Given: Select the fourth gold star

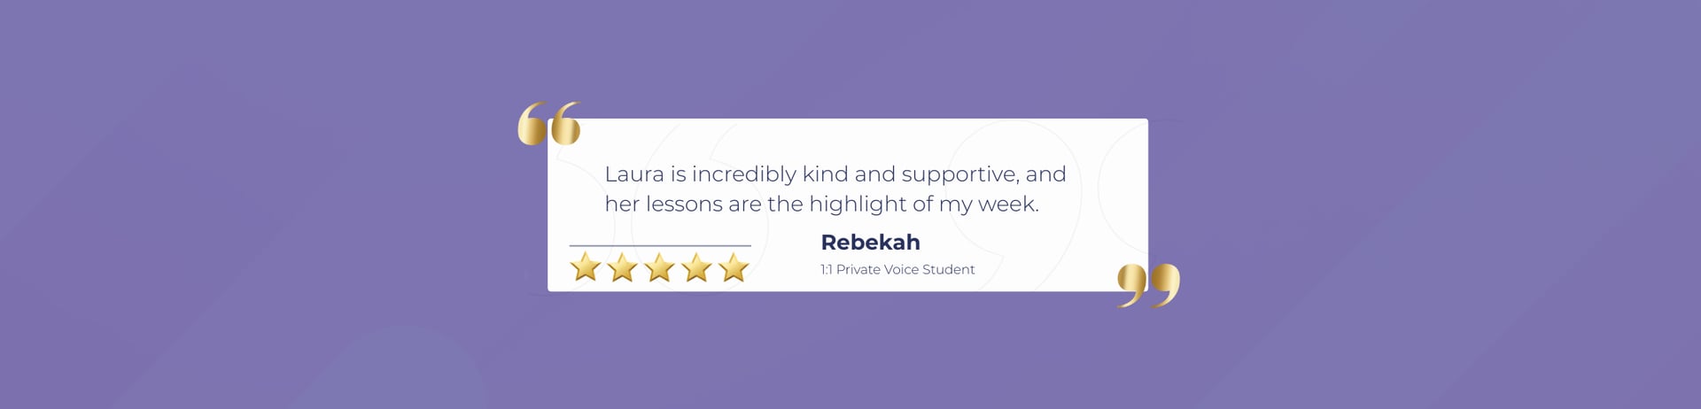Looking at the screenshot, I should pos(696,266).
